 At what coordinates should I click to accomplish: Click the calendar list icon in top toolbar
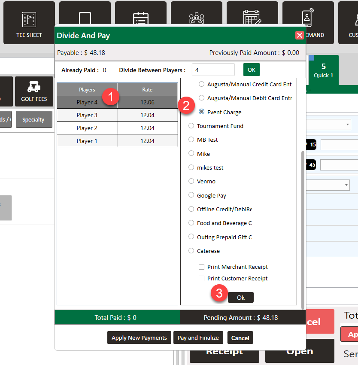(140, 18)
